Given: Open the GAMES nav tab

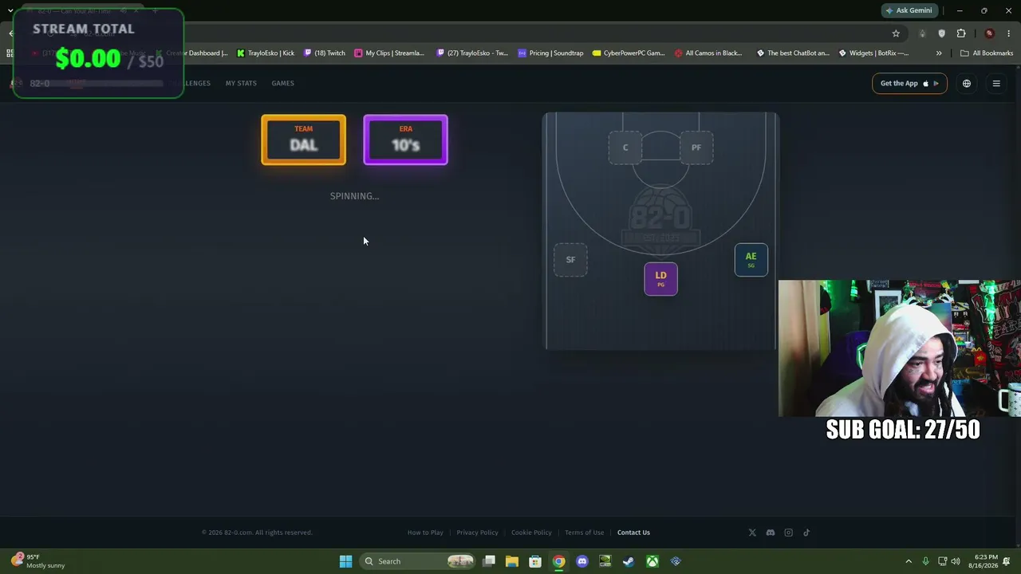Looking at the screenshot, I should (x=282, y=84).
